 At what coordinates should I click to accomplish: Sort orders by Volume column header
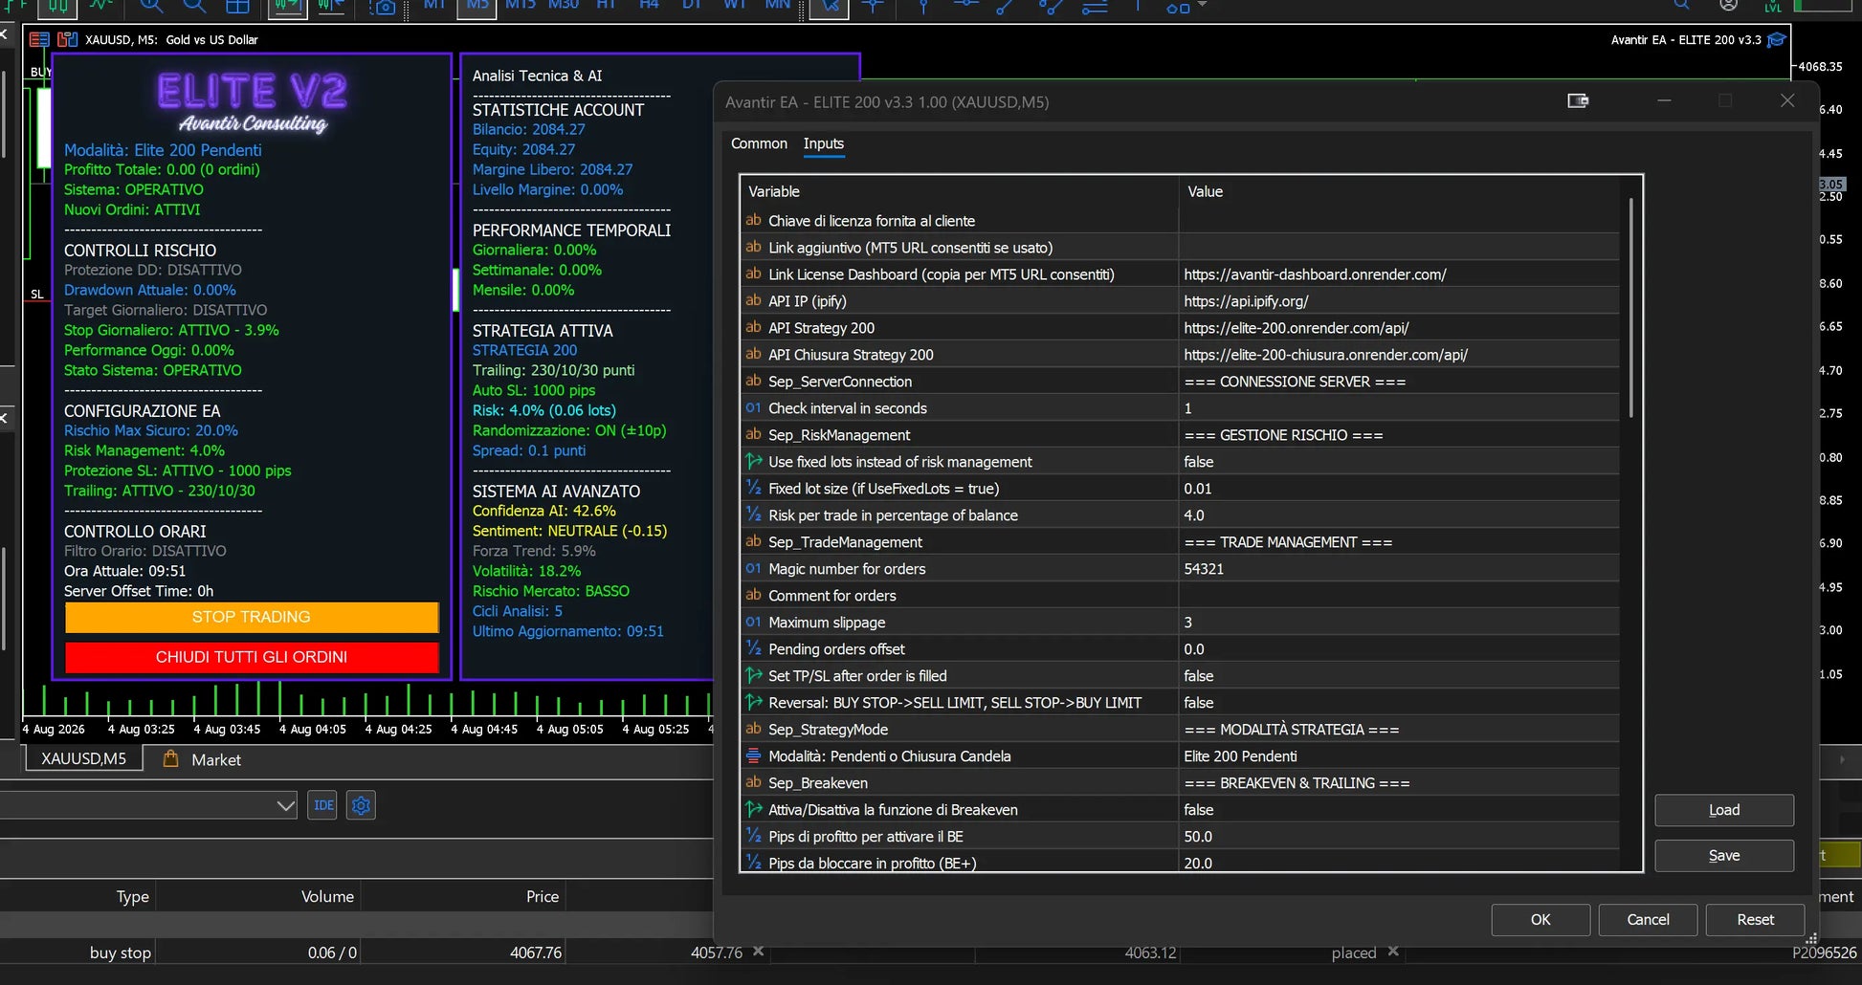tap(327, 896)
